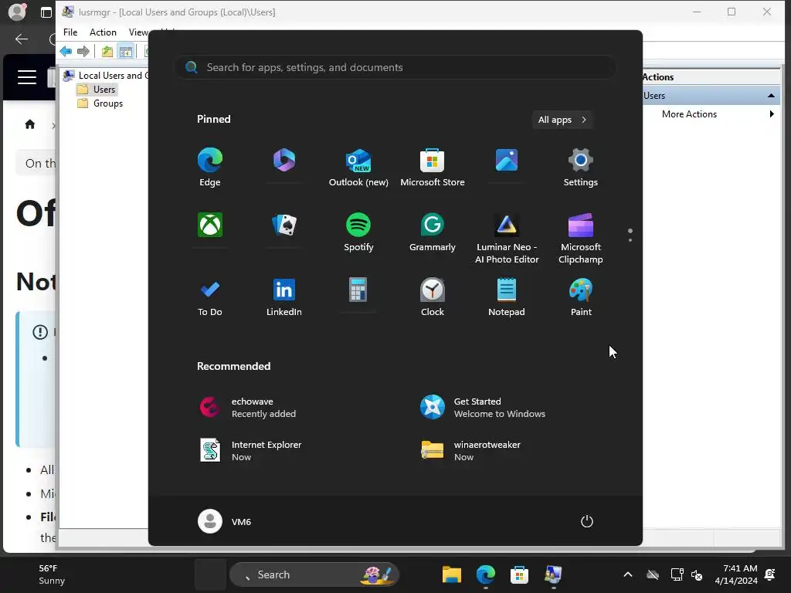Click the home icon on the webpage breadcrumb
The height and width of the screenshot is (593, 791).
30,124
